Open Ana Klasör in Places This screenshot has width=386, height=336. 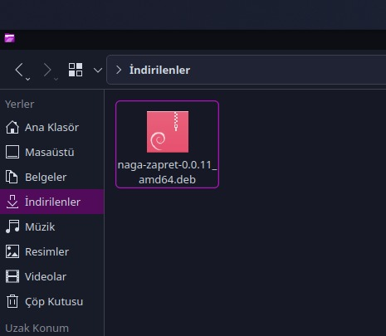click(52, 127)
